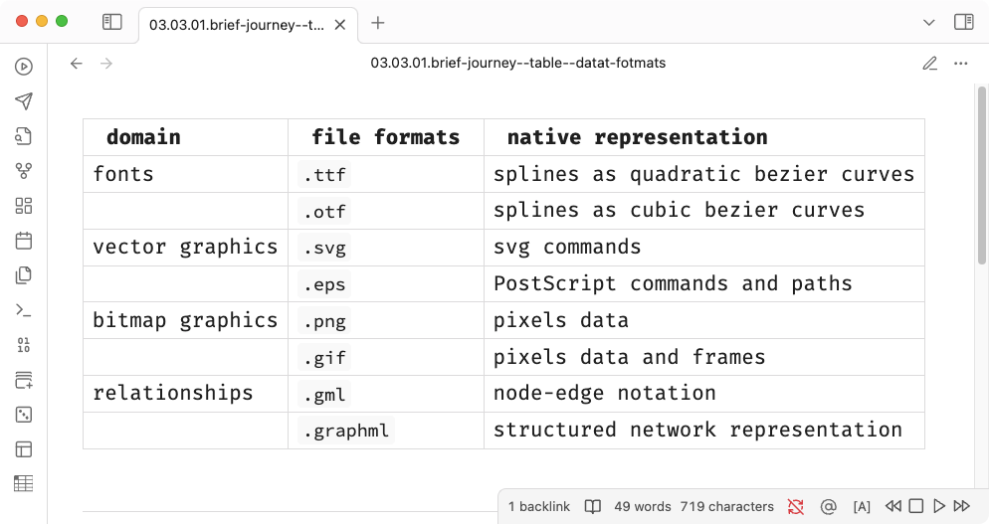Open the daily note calendar icon

point(23,241)
